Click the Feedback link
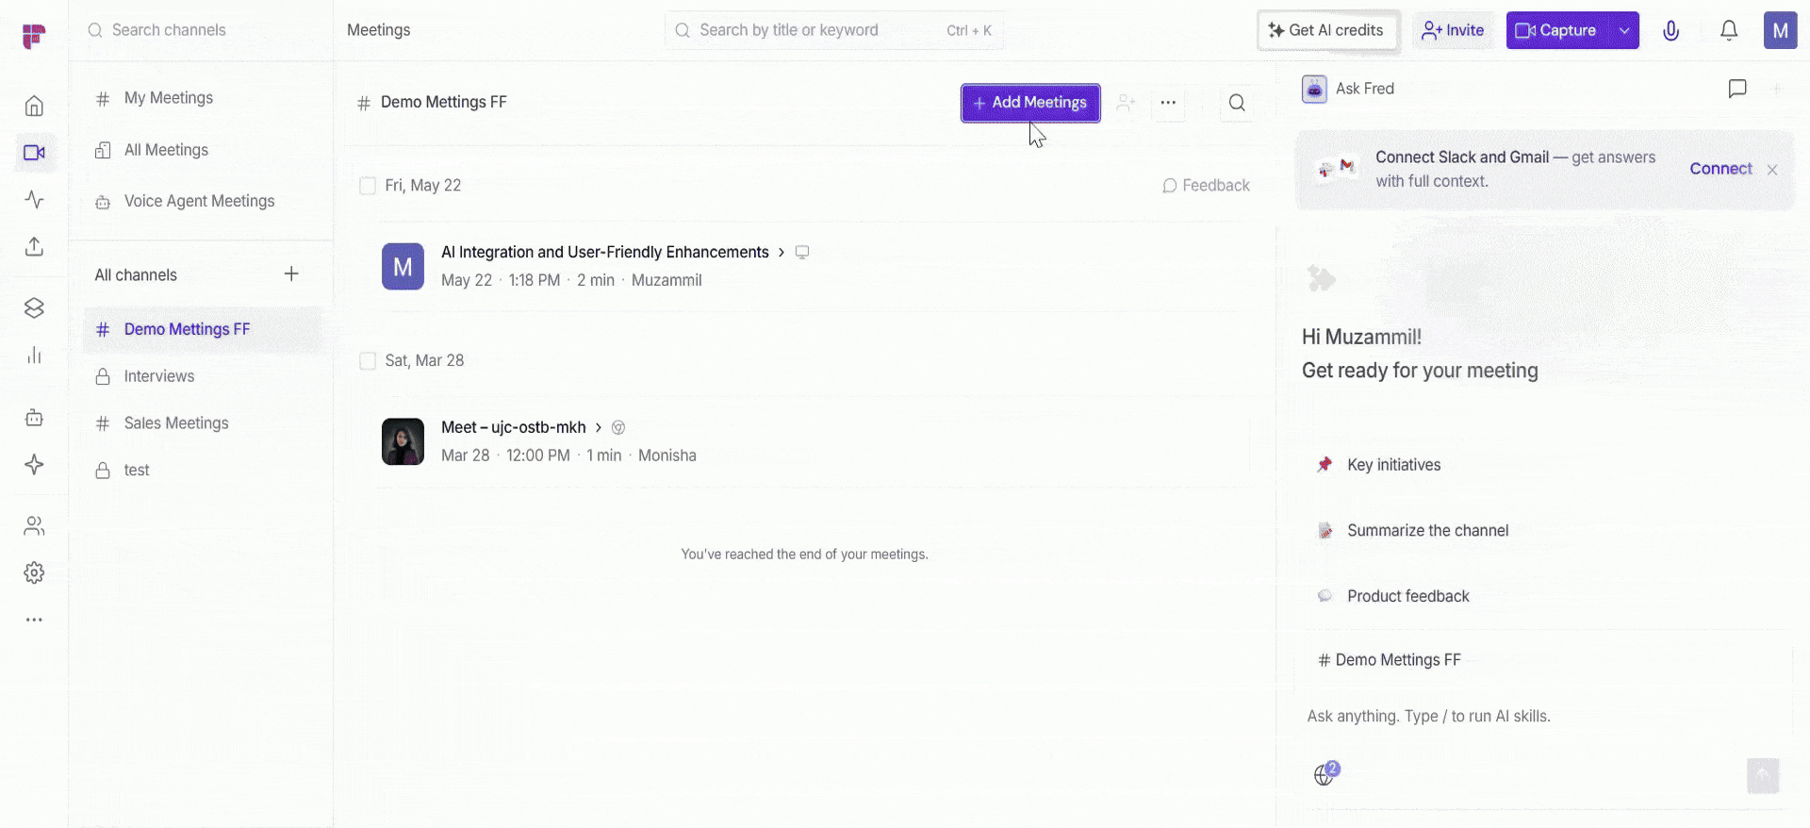 pos(1206,186)
